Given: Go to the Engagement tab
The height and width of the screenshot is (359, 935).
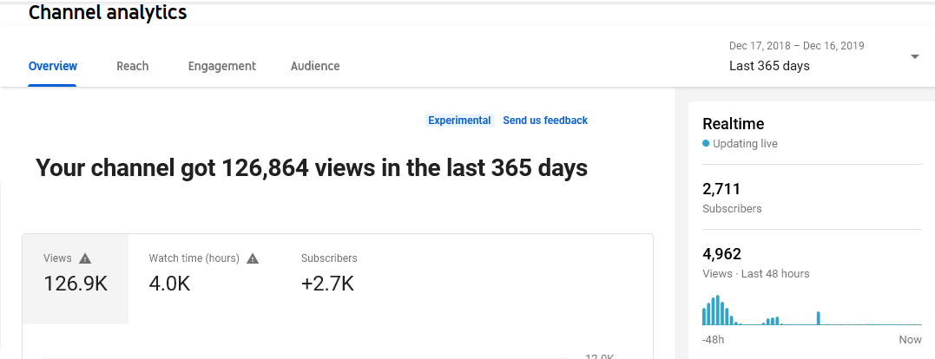Looking at the screenshot, I should coord(222,66).
